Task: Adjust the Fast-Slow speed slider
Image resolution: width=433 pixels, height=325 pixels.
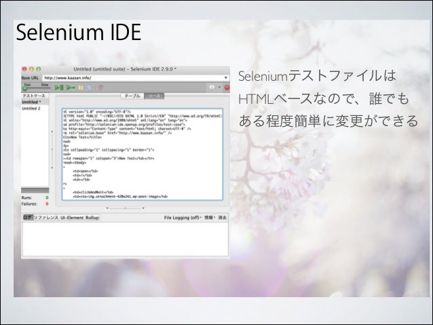Action: coord(36,88)
